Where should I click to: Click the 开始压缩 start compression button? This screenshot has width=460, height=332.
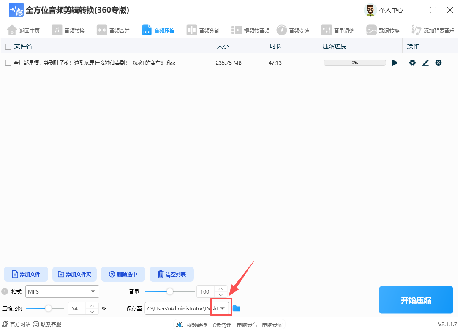[x=416, y=300]
